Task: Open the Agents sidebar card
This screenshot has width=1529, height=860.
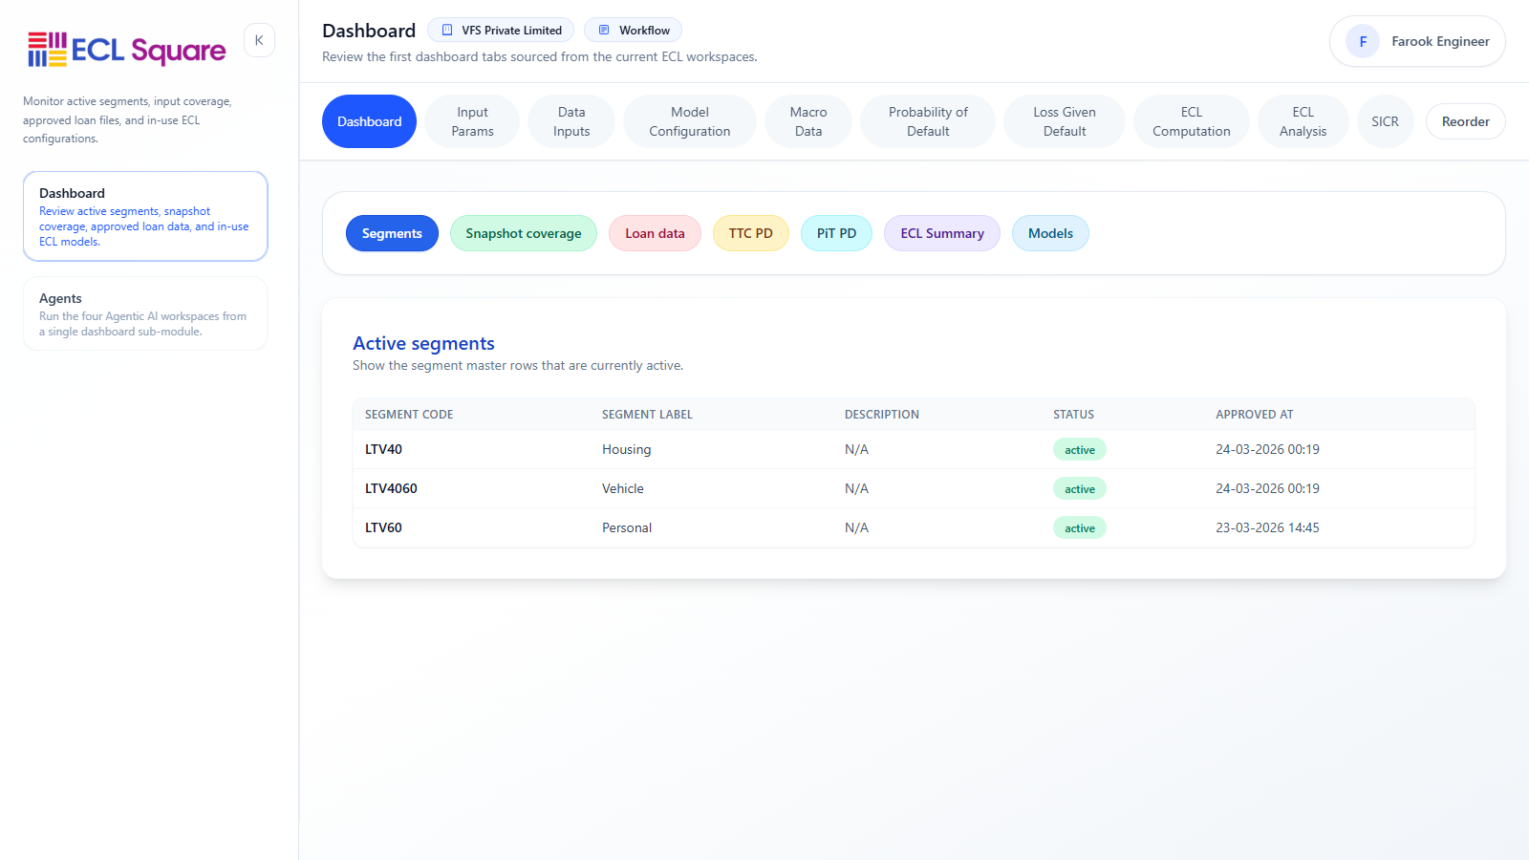Action: tap(145, 313)
